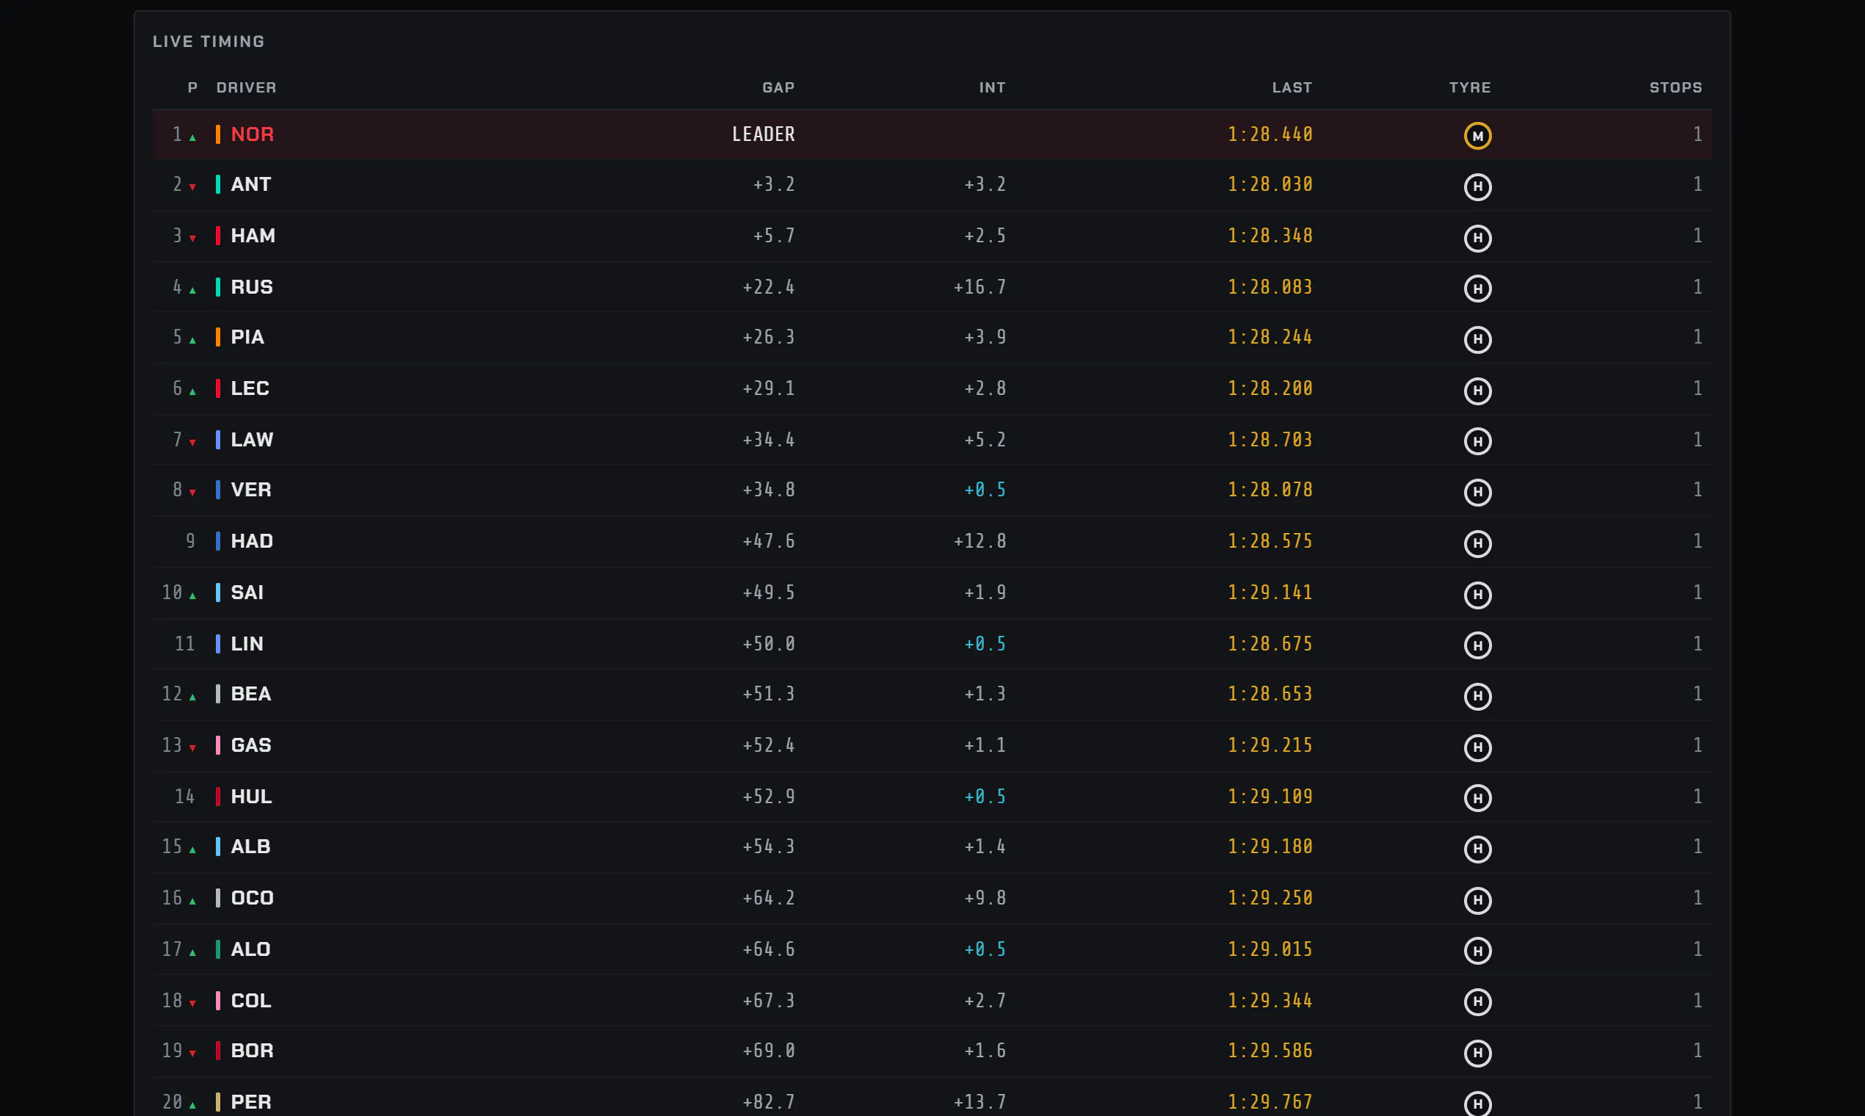Click the LIVE TIMING panel title
The width and height of the screenshot is (1865, 1116).
point(209,41)
